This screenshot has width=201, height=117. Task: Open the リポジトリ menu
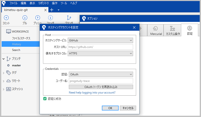[x=43, y=3]
